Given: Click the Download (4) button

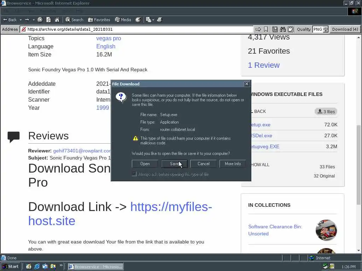Looking at the screenshot, I should click(x=345, y=29).
